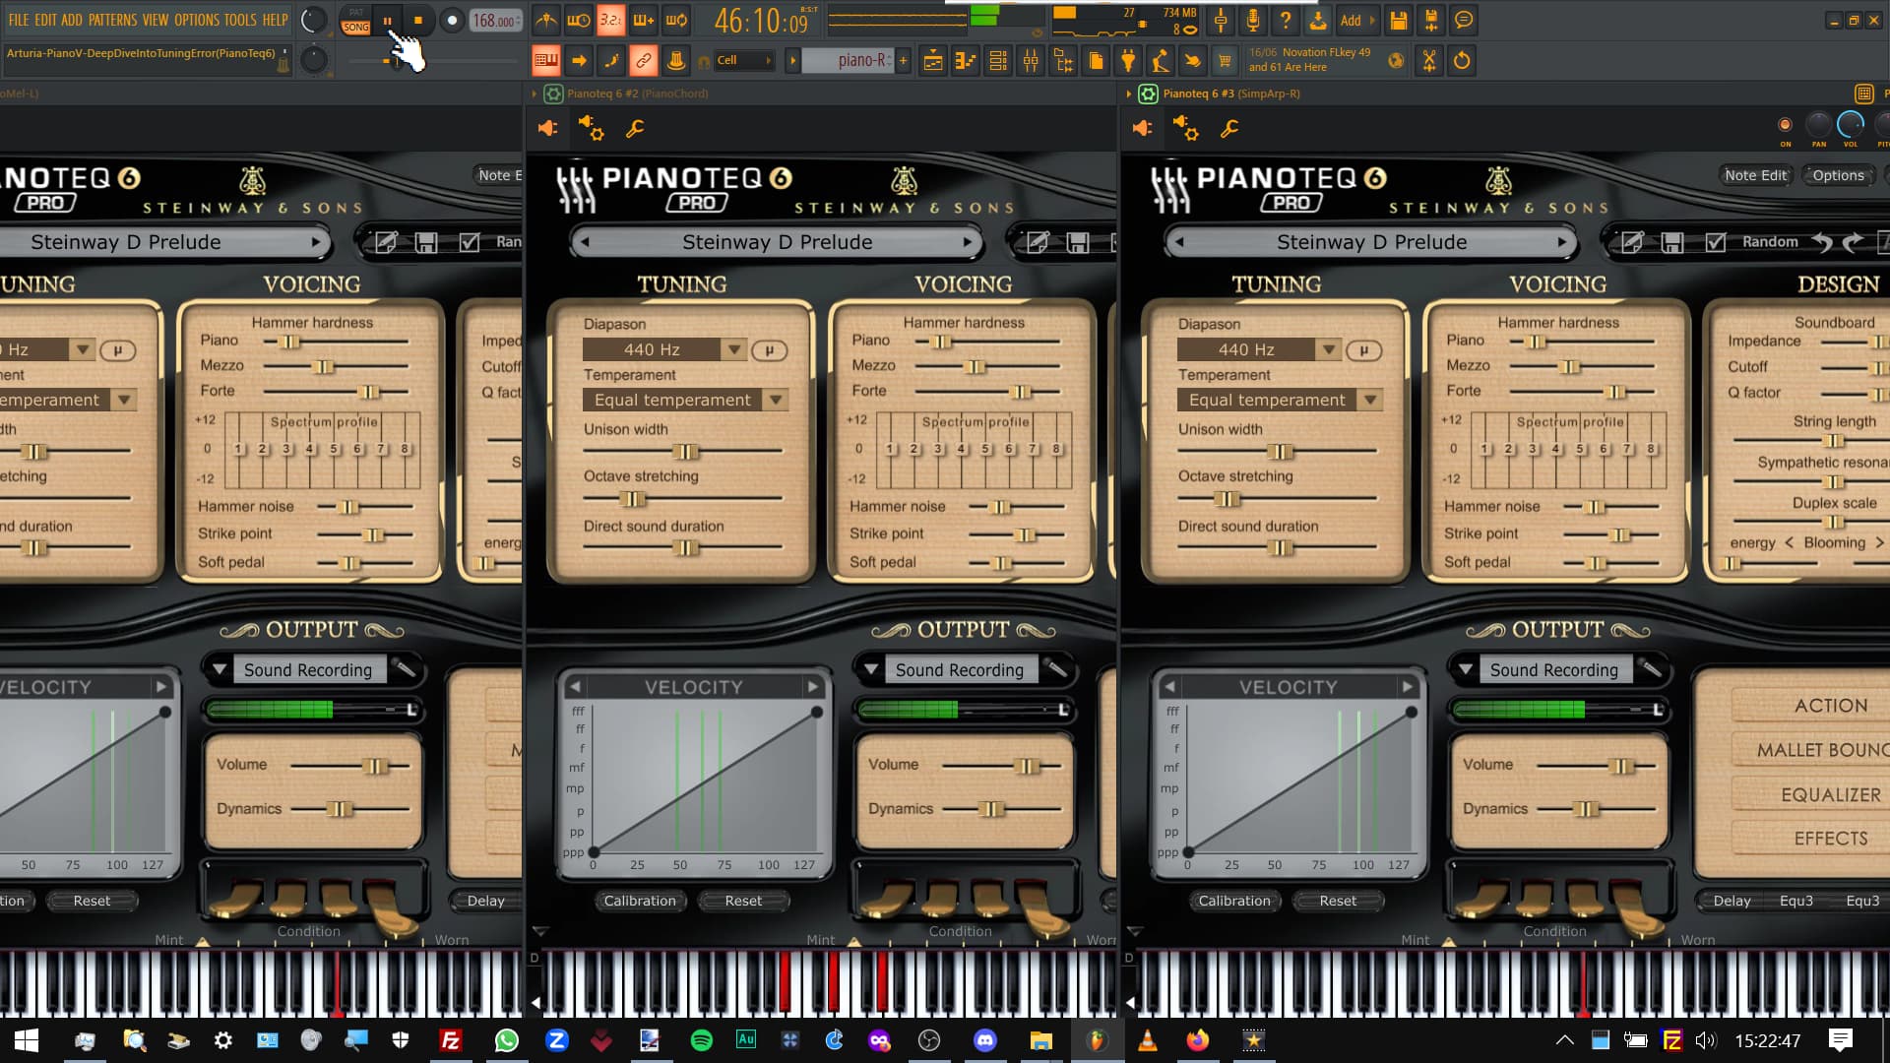Click Random in Pianoteq 6 #3
Image resolution: width=1890 pixels, height=1063 pixels.
(x=1770, y=242)
